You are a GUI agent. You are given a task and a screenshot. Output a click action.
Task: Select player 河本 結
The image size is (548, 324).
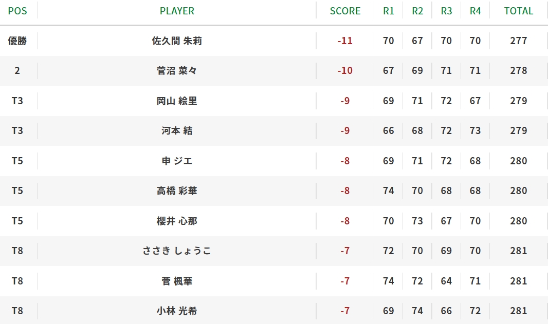pyautogui.click(x=177, y=130)
